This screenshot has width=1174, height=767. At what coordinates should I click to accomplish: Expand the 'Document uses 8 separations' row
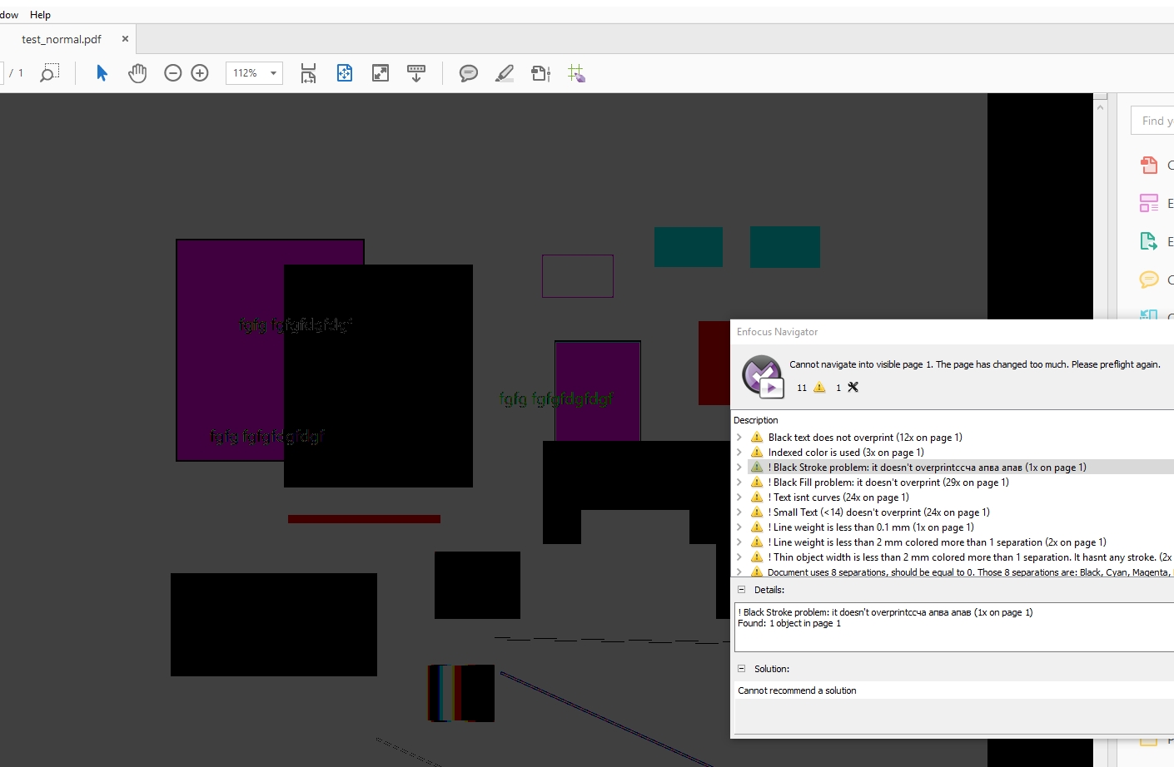click(739, 572)
